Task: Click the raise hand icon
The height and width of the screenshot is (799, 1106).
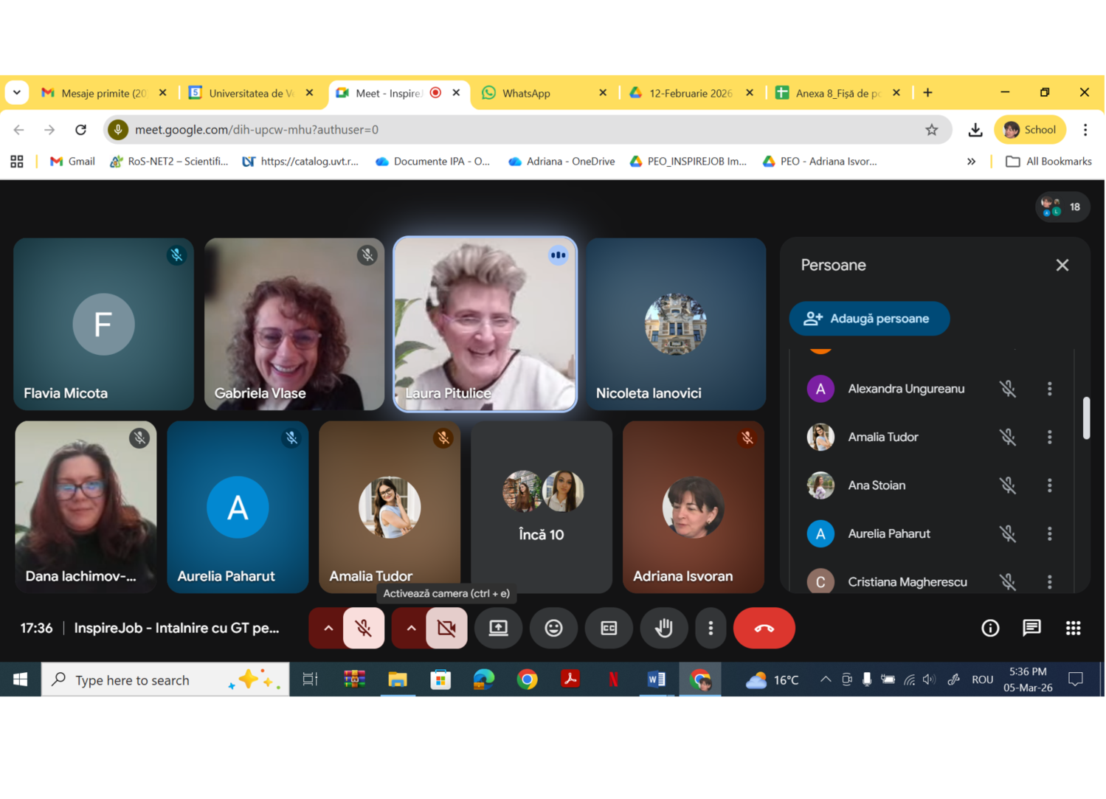Action: pos(663,628)
